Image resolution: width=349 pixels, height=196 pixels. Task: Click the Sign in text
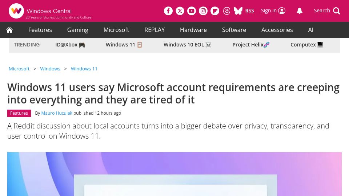pyautogui.click(x=269, y=11)
